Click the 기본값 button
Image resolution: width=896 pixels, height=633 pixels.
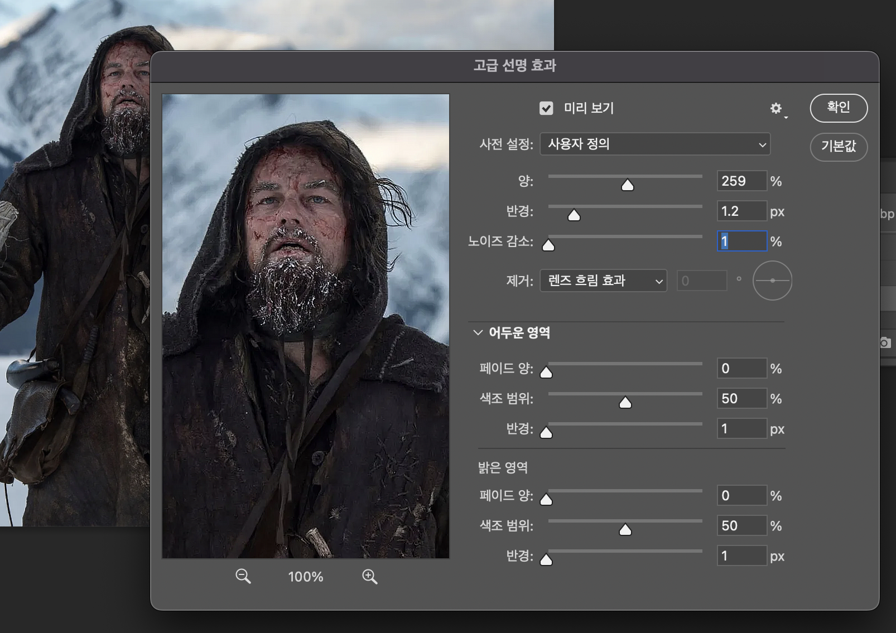(839, 147)
